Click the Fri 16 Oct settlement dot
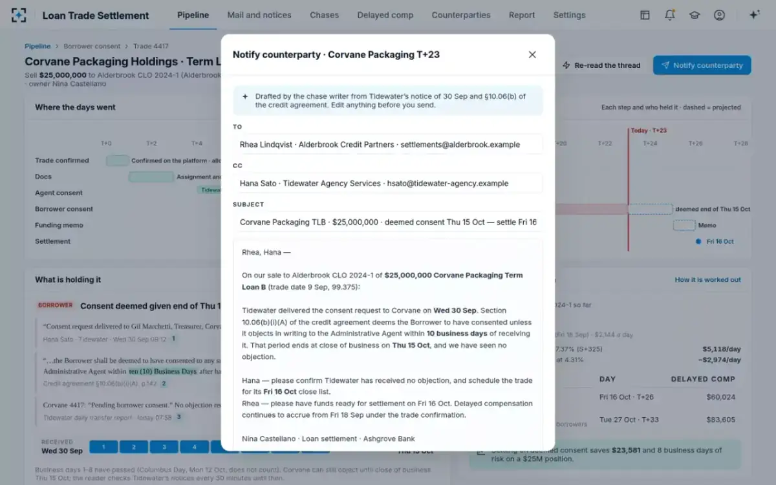 698,241
